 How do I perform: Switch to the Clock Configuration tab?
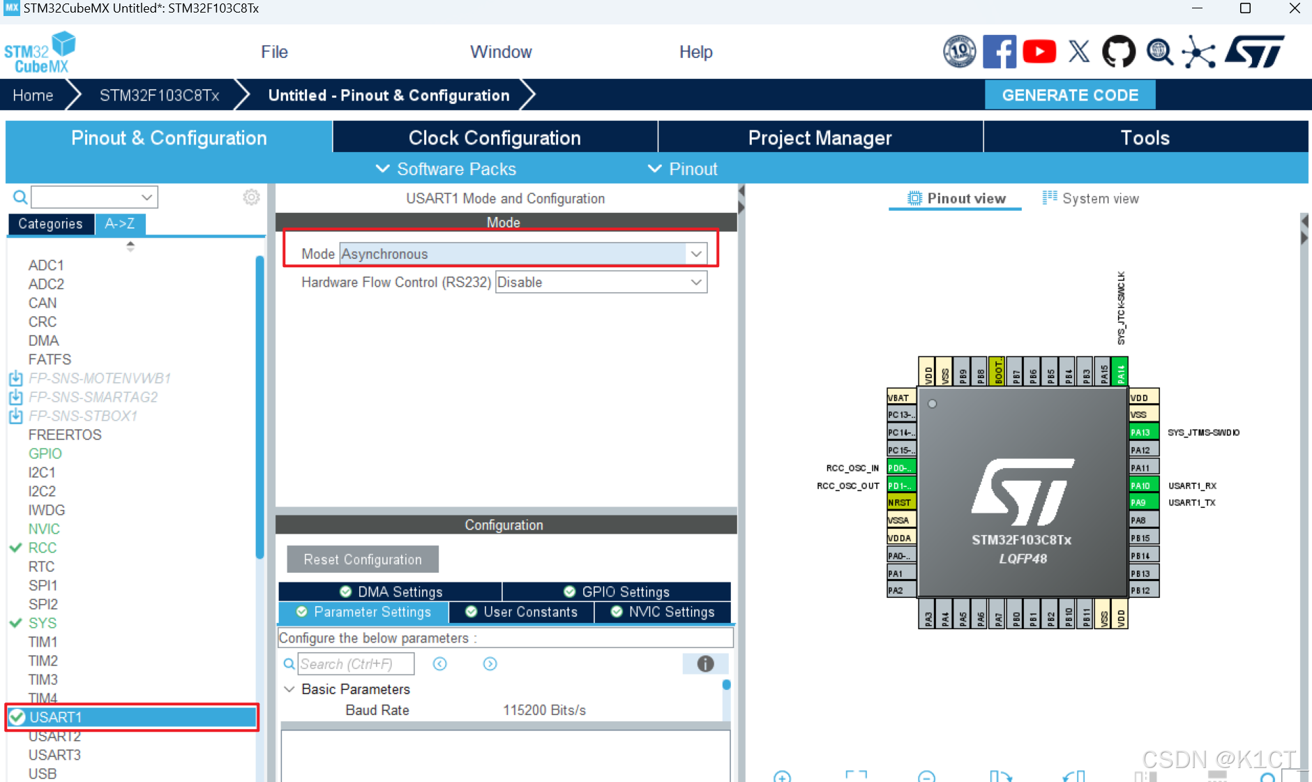[495, 137]
